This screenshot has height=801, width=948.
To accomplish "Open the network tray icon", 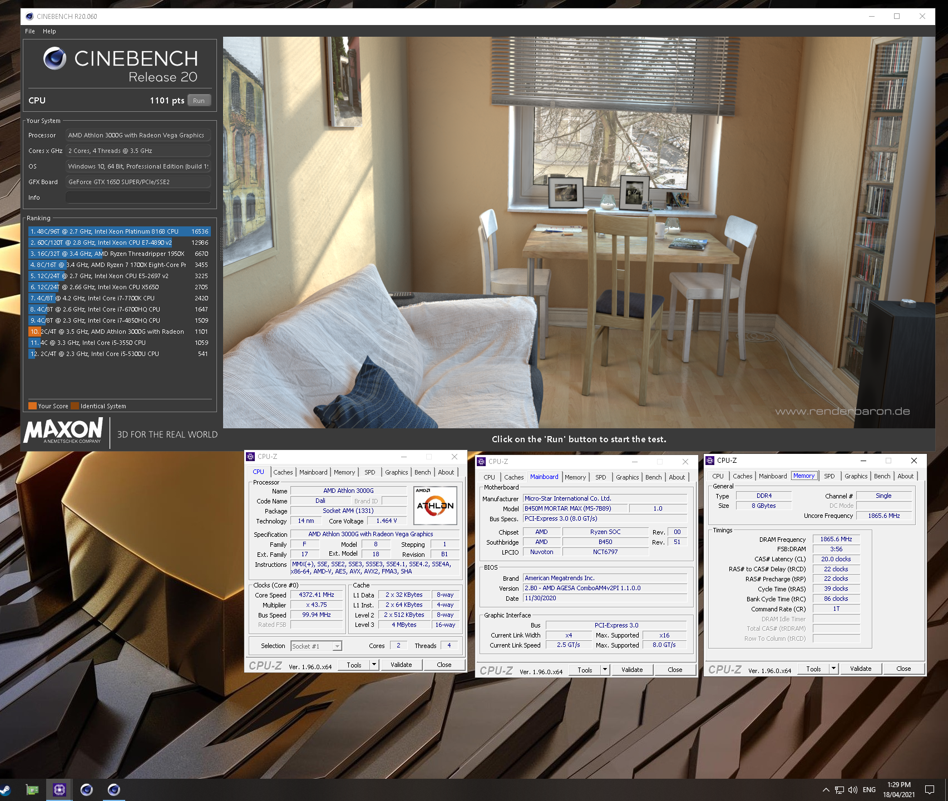I will coord(840,790).
